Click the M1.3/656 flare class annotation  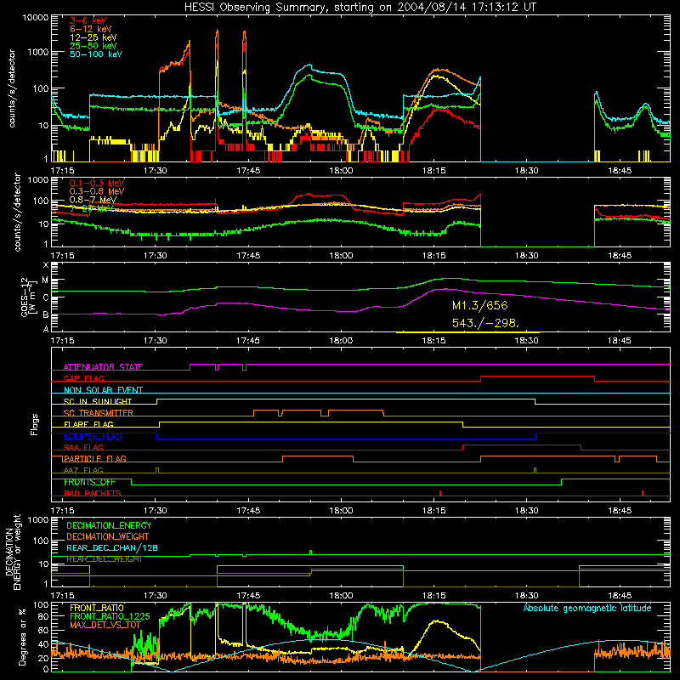[479, 305]
